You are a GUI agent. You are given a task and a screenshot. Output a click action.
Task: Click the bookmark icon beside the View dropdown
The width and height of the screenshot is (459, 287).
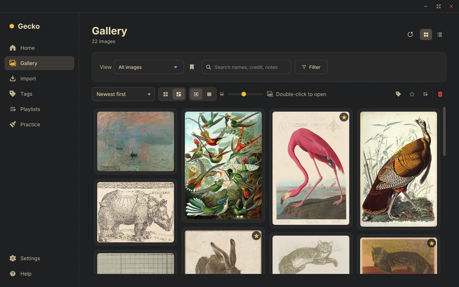pyautogui.click(x=192, y=67)
